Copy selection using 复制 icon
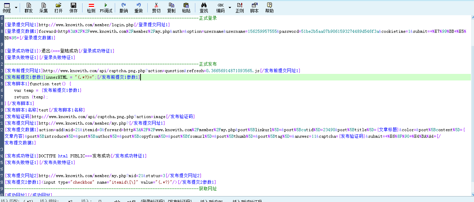This screenshot has height=202, width=474. tap(171, 7)
